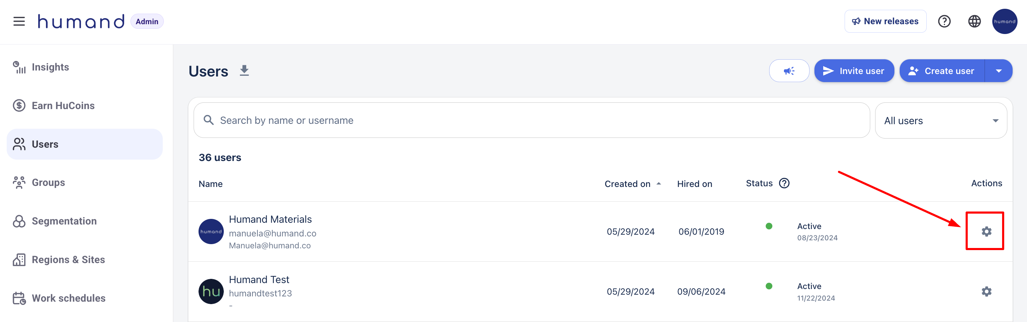Click the Status column help icon

pos(784,183)
